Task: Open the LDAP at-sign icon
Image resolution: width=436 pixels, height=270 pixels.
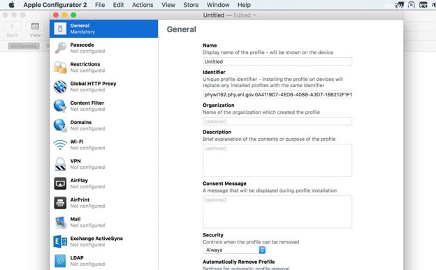Action: [60, 261]
